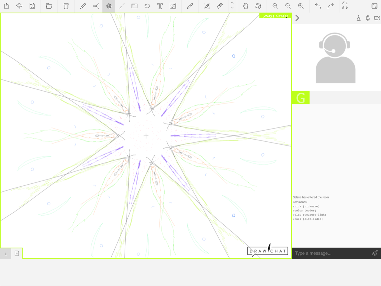Toggle the microphone
The image size is (381, 286).
pyautogui.click(x=368, y=18)
